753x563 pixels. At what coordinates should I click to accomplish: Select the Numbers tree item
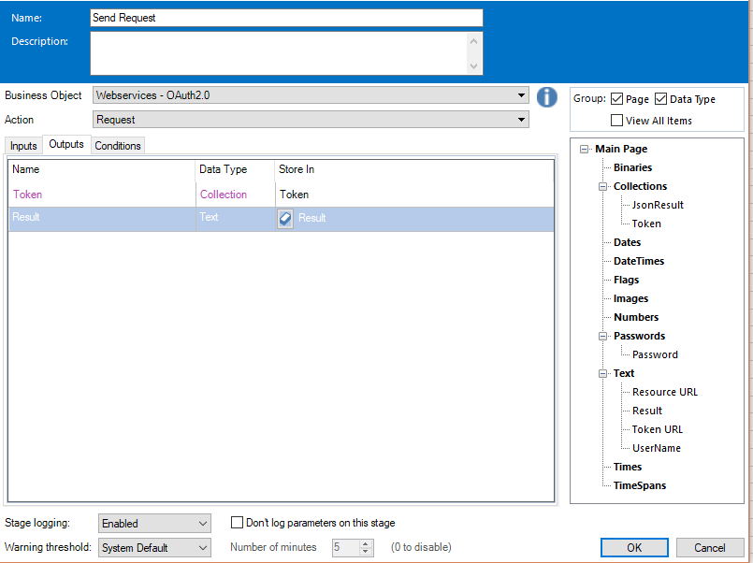(636, 317)
